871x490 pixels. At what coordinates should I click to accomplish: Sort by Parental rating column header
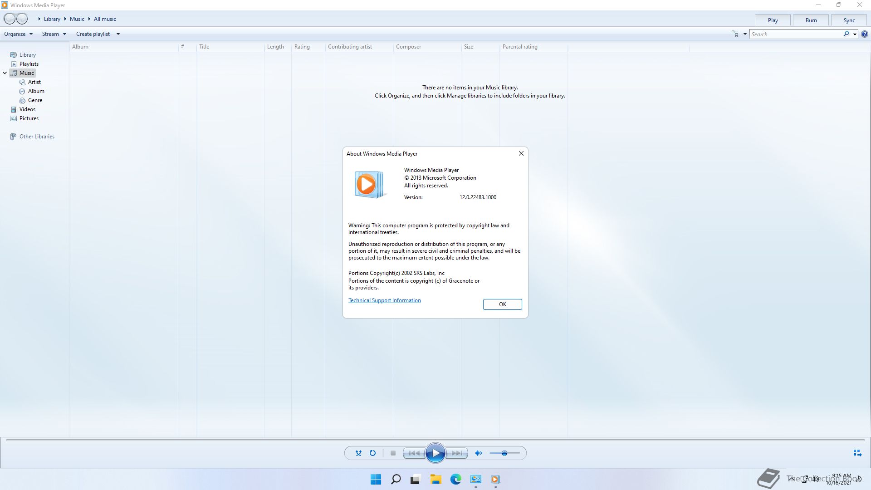coord(533,47)
